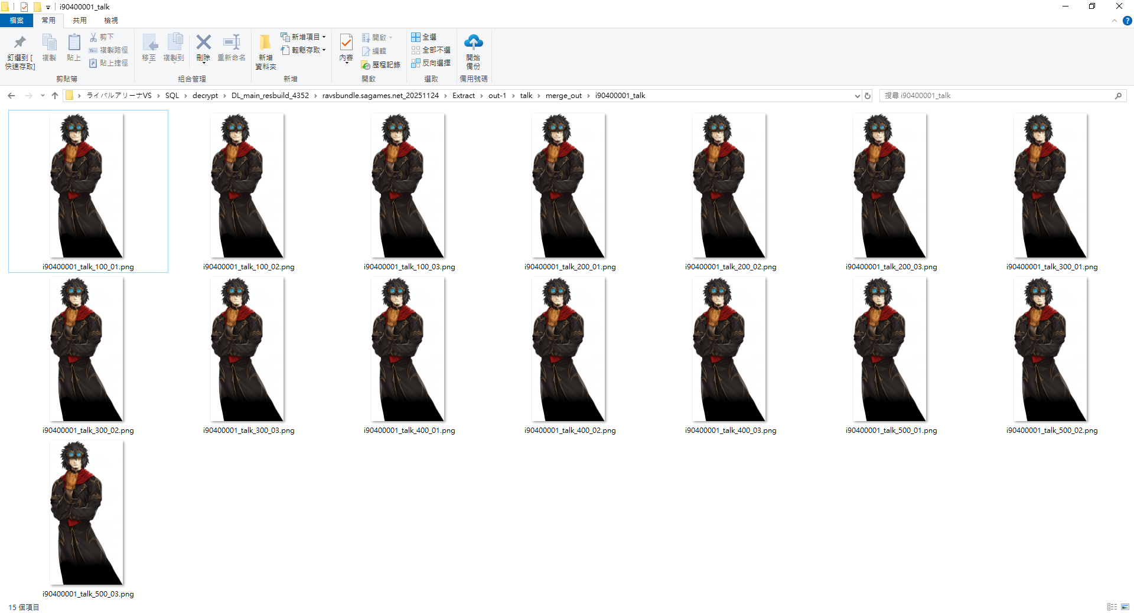Switch to the 檢視 (View) ribbon tab
The height and width of the screenshot is (613, 1134).
pyautogui.click(x=110, y=21)
